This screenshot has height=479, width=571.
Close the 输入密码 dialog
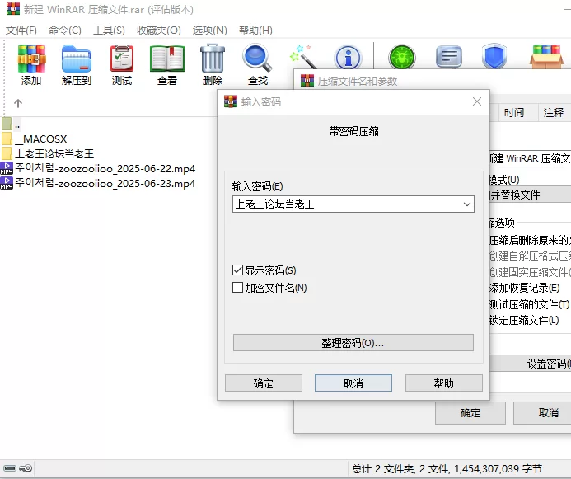[477, 101]
